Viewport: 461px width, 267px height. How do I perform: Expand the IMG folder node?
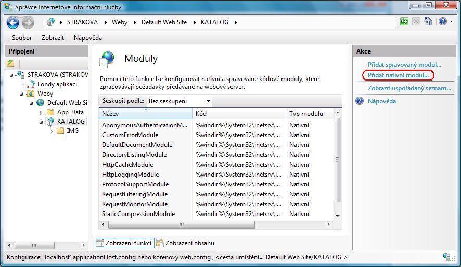pos(52,131)
